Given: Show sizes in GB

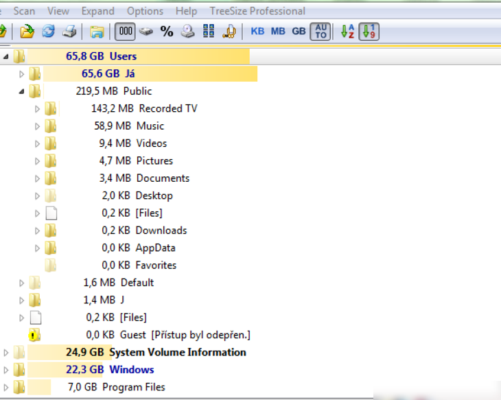Looking at the screenshot, I should point(299,32).
